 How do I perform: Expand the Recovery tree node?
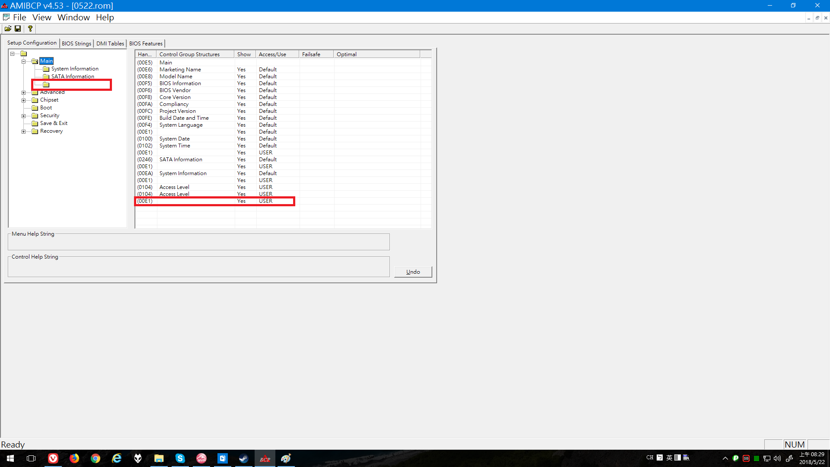[x=24, y=131]
